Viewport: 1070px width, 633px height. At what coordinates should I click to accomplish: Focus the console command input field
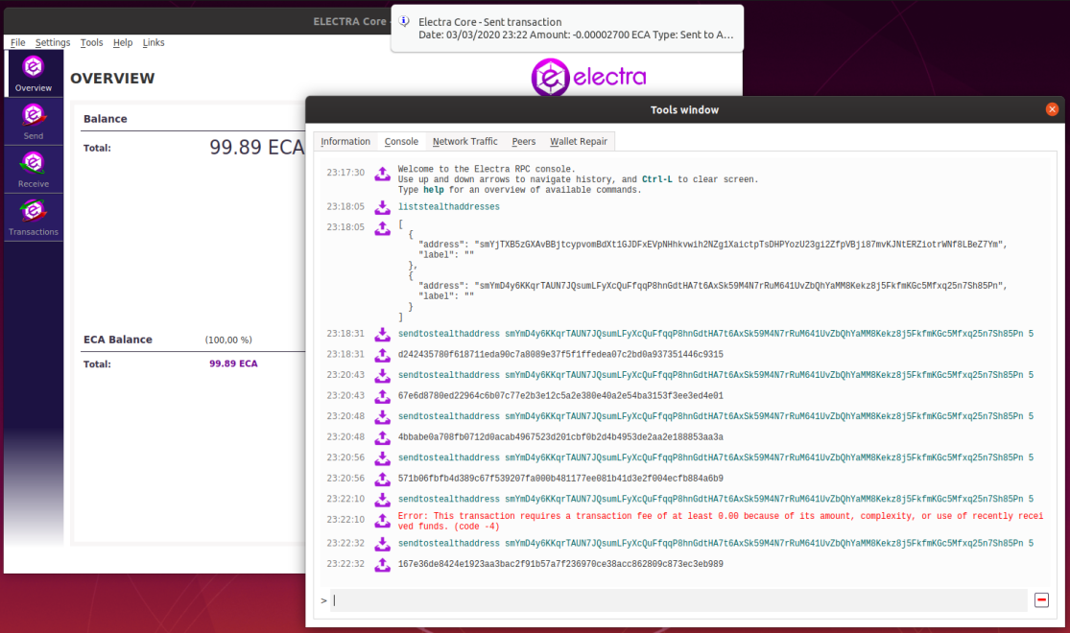click(679, 600)
